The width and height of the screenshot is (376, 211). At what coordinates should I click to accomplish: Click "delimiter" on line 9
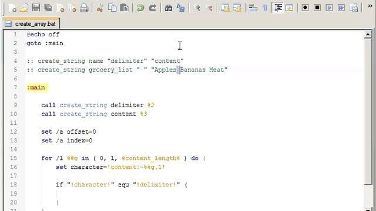click(127, 105)
